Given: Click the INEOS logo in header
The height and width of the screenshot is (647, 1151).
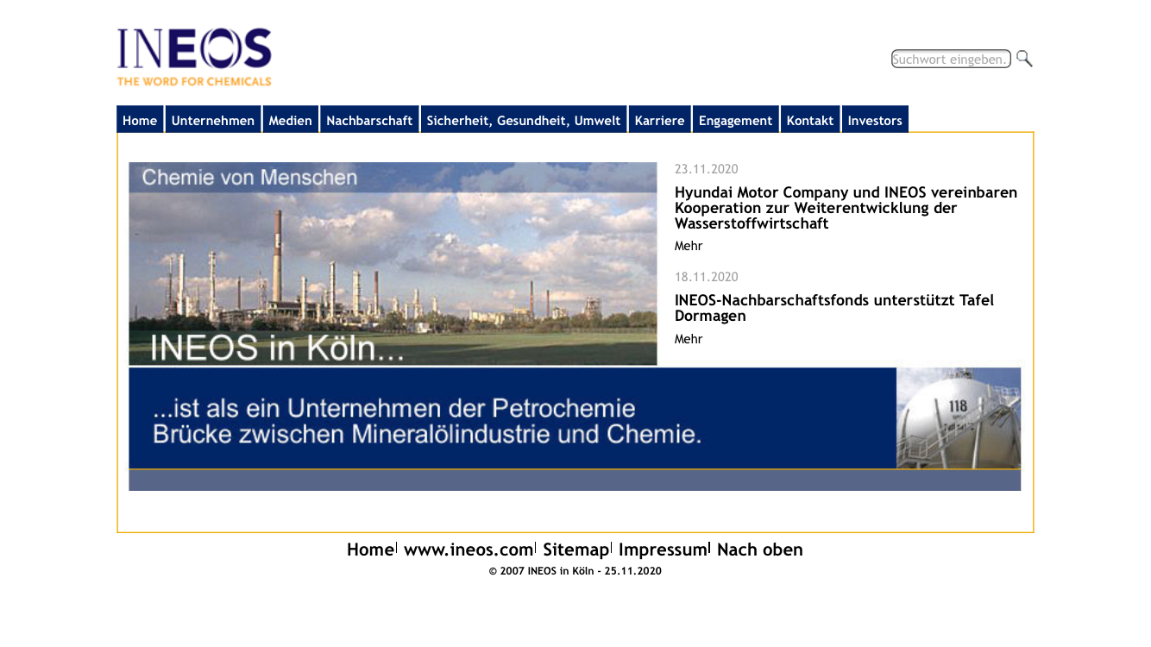Looking at the screenshot, I should point(194,57).
